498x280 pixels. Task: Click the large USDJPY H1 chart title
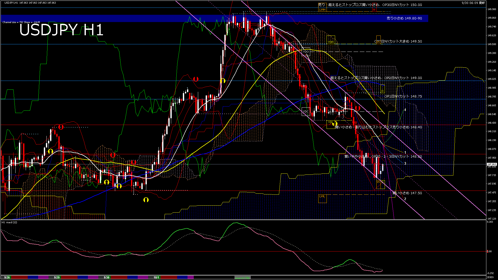tap(61, 30)
